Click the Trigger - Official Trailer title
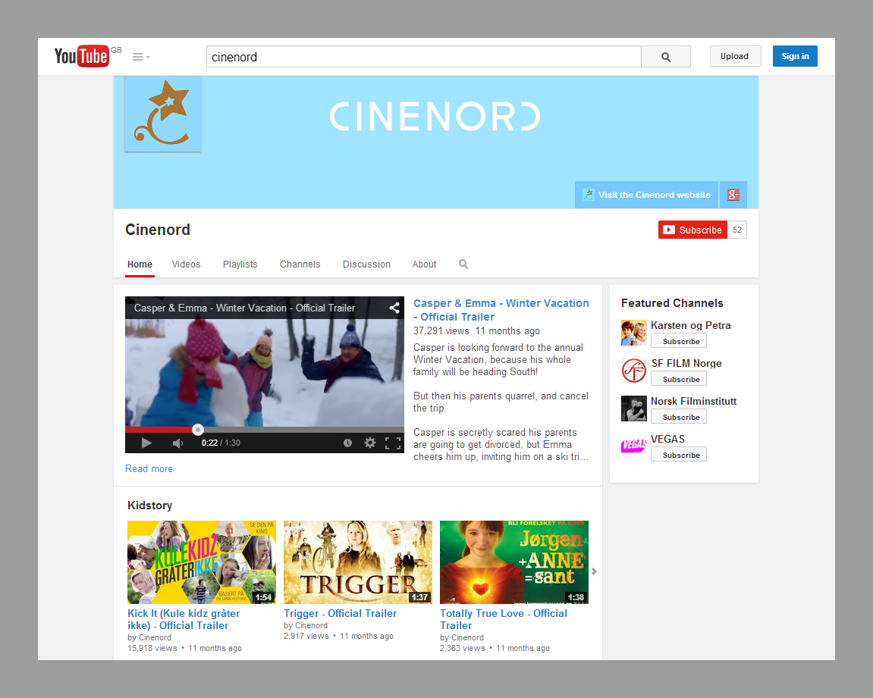The image size is (873, 698). 341,613
